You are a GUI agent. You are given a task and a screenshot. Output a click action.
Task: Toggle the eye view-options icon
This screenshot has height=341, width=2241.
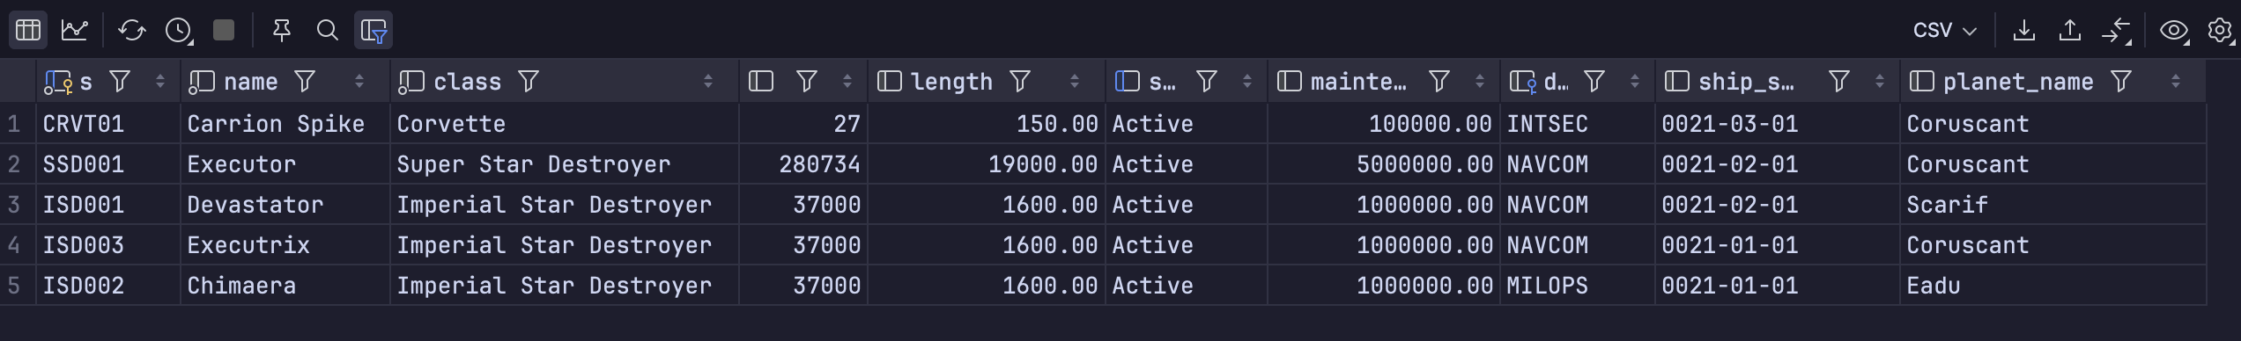tap(2174, 31)
